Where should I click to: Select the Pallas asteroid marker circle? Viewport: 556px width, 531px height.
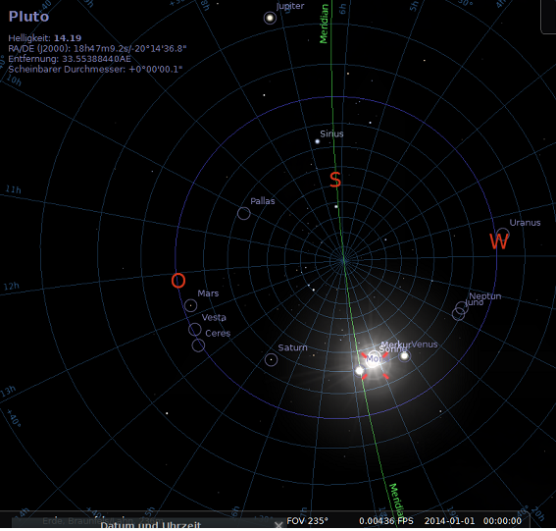click(243, 213)
